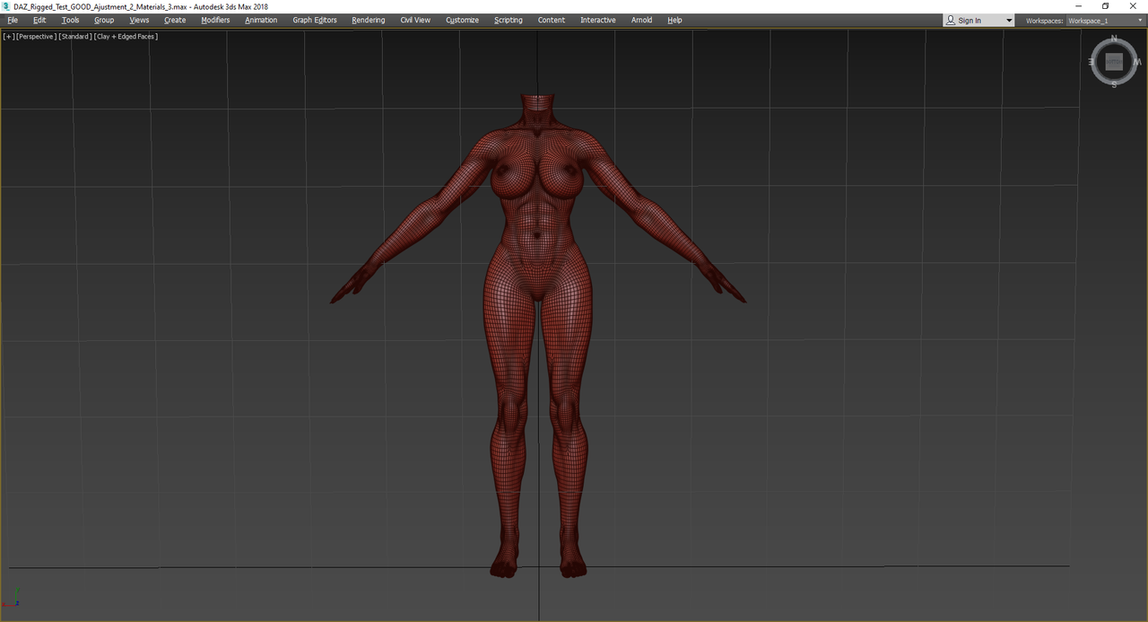The width and height of the screenshot is (1148, 622).
Task: Open the [Clay + Edged Faces] shading menu
Action: (126, 37)
